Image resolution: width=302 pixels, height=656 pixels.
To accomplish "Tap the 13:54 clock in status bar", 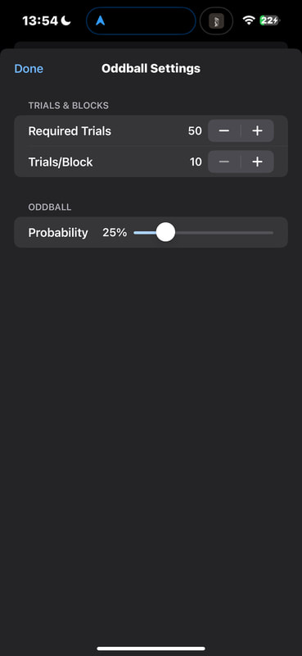I will [x=40, y=20].
